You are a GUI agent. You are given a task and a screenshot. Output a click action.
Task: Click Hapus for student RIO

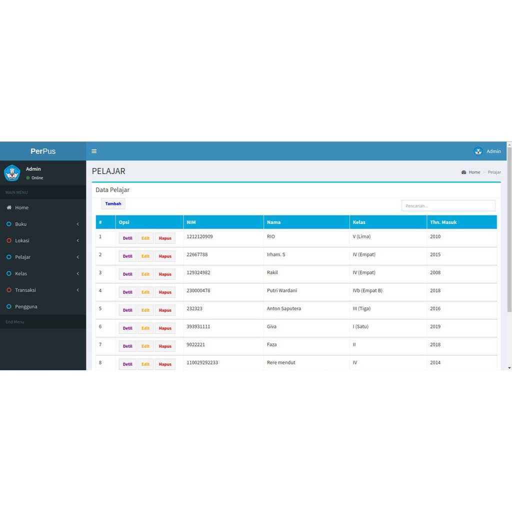165,238
